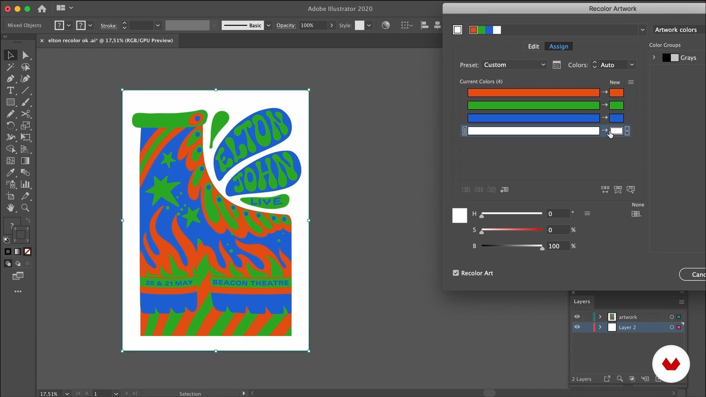
Task: Click the Opacity label link
Action: (286, 25)
